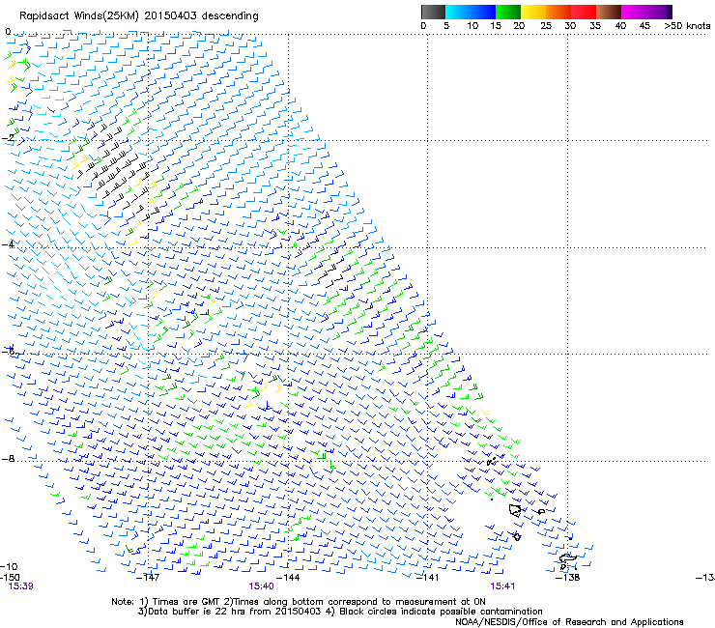Click the '-138' longitude axis label

(x=567, y=578)
